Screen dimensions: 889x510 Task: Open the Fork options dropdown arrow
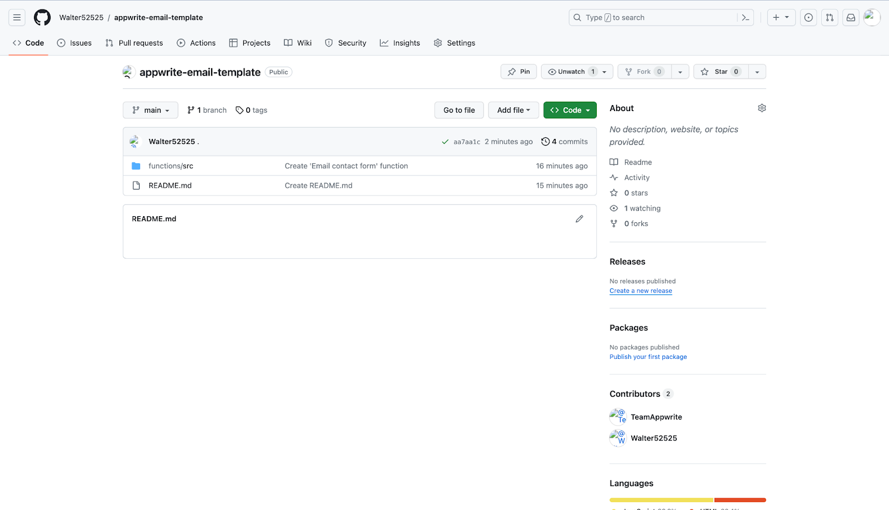pyautogui.click(x=680, y=72)
